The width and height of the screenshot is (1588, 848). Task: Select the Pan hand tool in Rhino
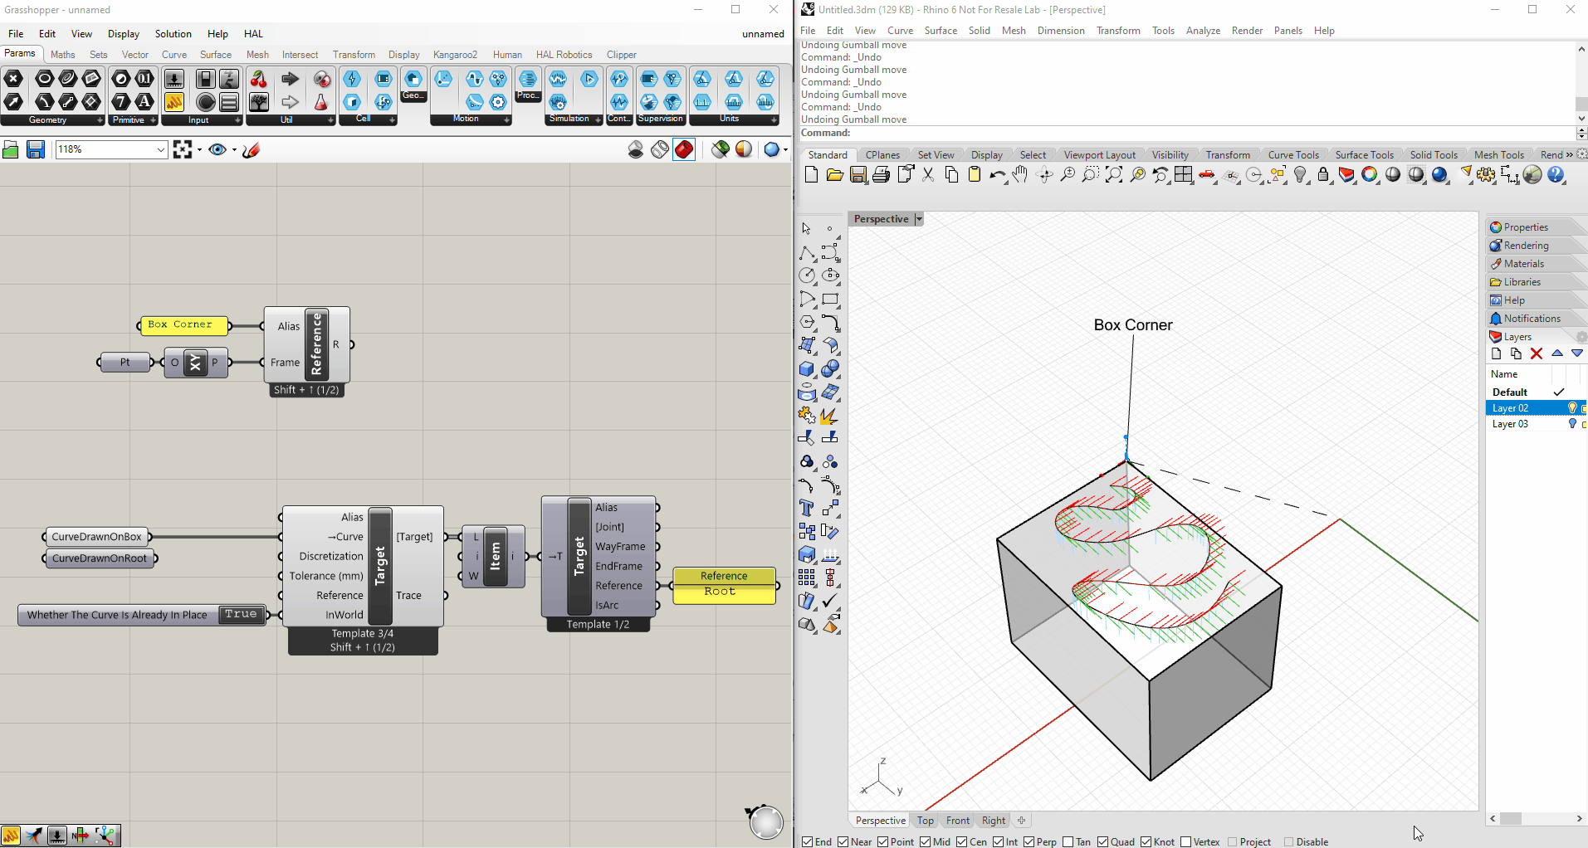1020,175
